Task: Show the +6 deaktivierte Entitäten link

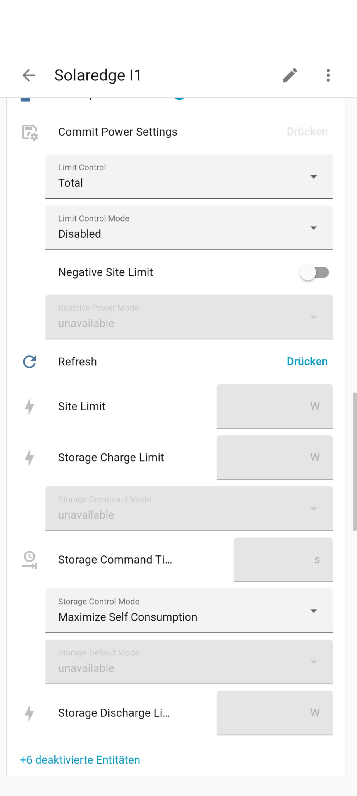Action: pos(80,760)
